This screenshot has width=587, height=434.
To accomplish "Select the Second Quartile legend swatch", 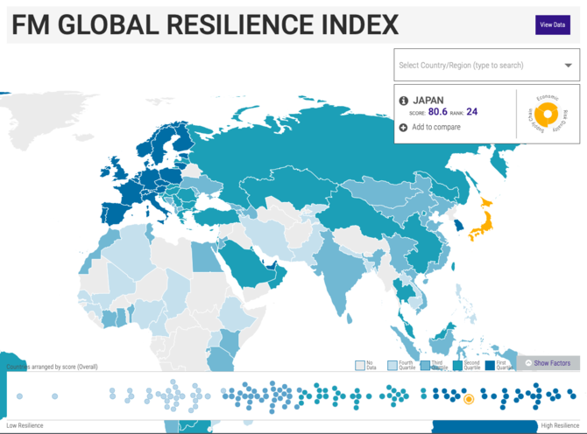I will (458, 365).
